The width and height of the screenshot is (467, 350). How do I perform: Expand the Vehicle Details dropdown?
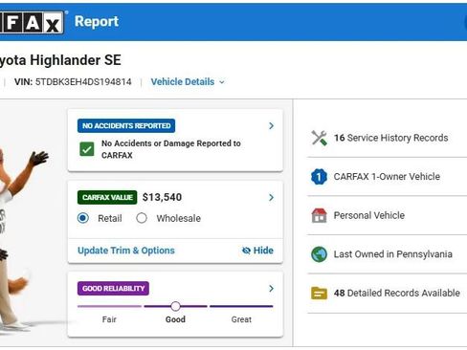pos(188,82)
